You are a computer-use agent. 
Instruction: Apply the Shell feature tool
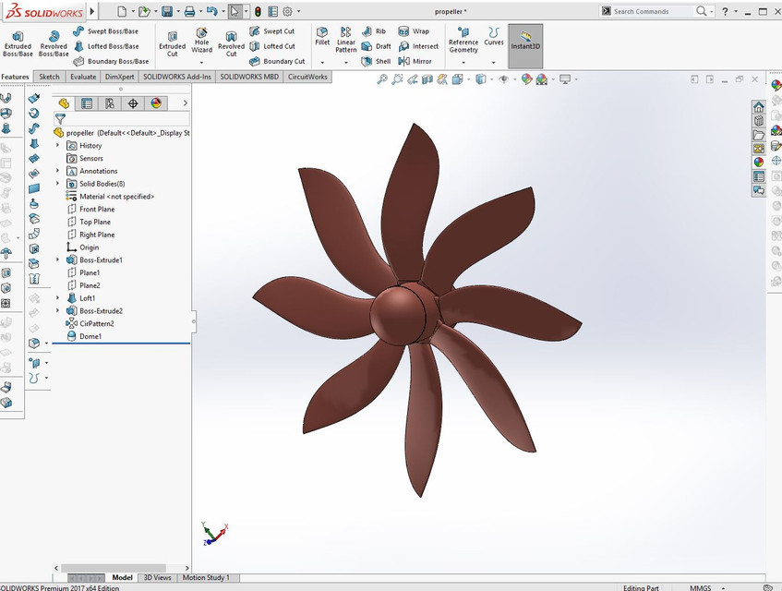tap(377, 61)
